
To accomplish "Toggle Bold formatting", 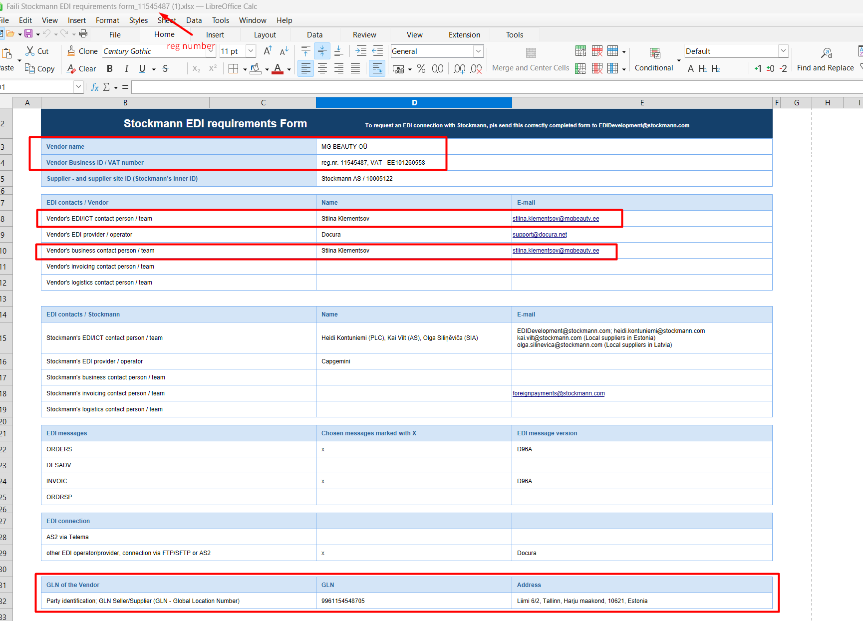I will [x=110, y=68].
